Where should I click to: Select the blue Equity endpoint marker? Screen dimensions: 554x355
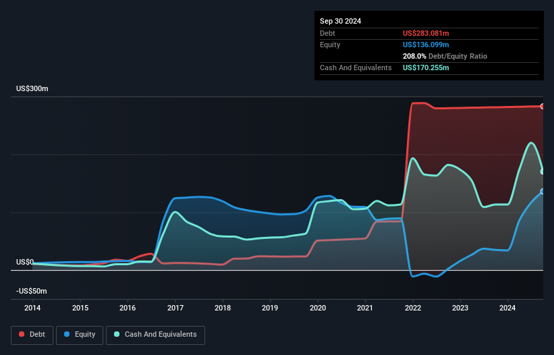[x=543, y=192]
